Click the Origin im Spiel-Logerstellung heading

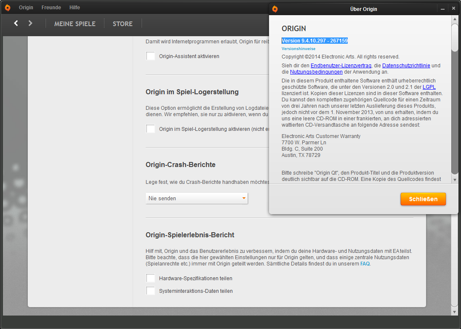coord(192,92)
